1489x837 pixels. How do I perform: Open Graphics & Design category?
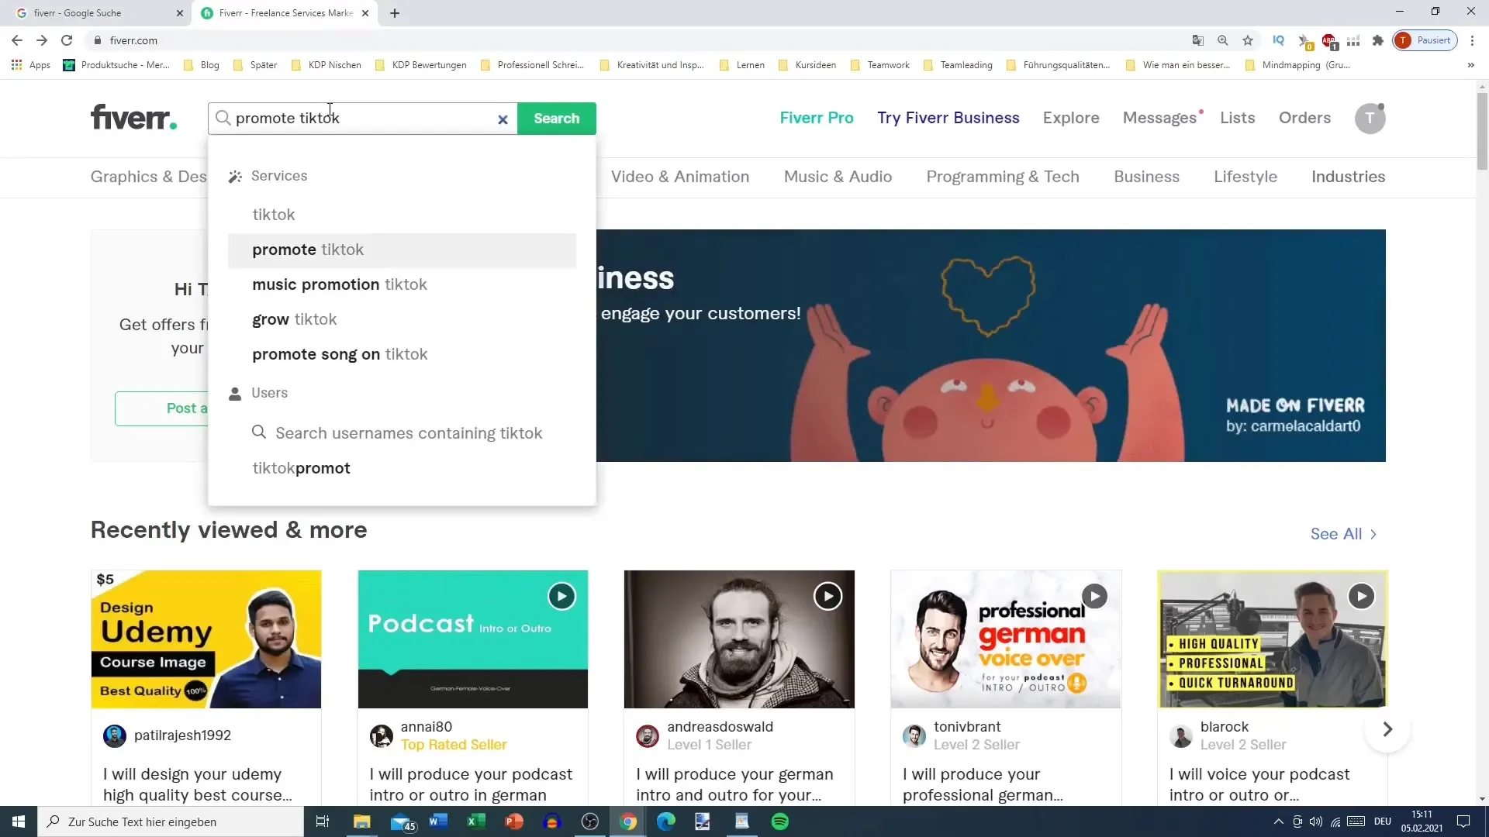point(149,177)
